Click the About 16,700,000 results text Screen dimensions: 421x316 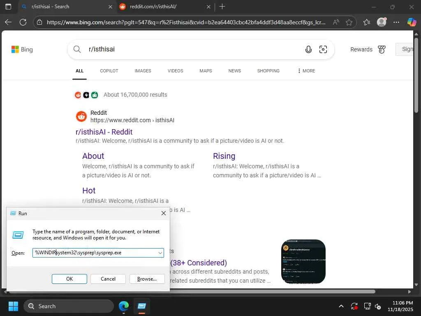(135, 95)
